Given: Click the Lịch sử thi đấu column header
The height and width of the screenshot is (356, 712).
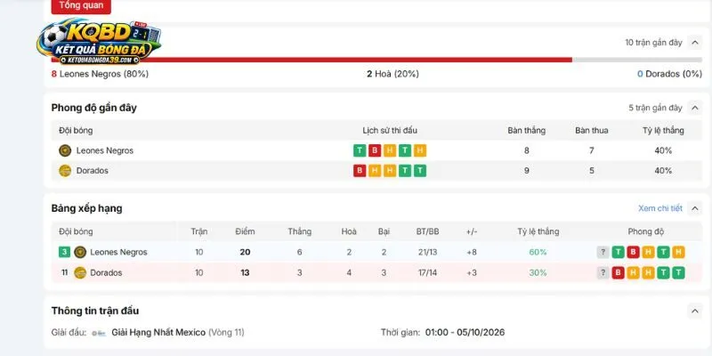Looking at the screenshot, I should 390,131.
